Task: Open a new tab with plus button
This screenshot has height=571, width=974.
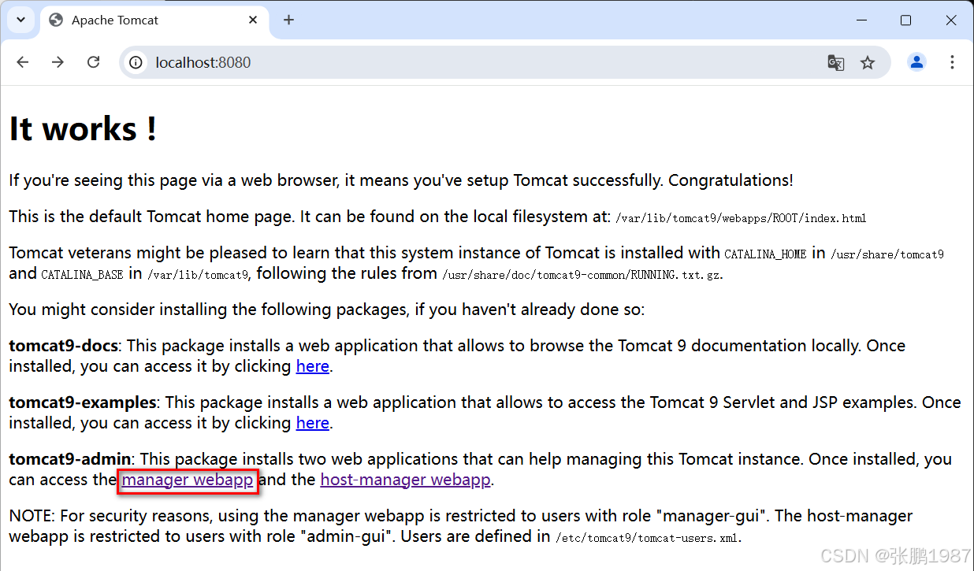Action: click(x=288, y=20)
